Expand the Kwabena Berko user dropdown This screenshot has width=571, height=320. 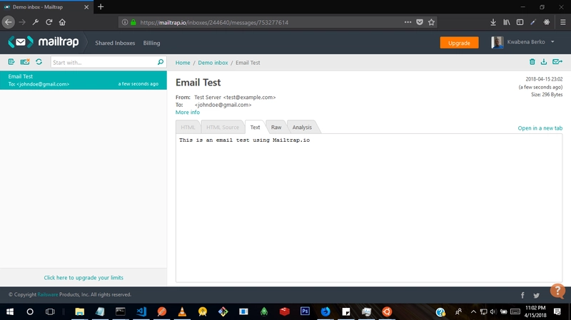click(552, 42)
